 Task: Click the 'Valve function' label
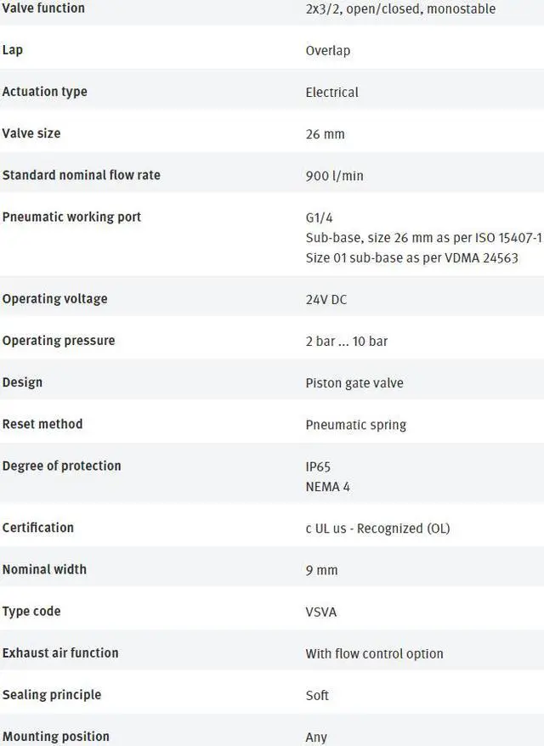(x=43, y=8)
